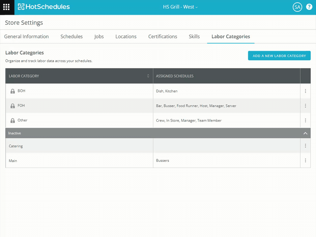Open the three-dot menu for BOH row

click(x=305, y=91)
